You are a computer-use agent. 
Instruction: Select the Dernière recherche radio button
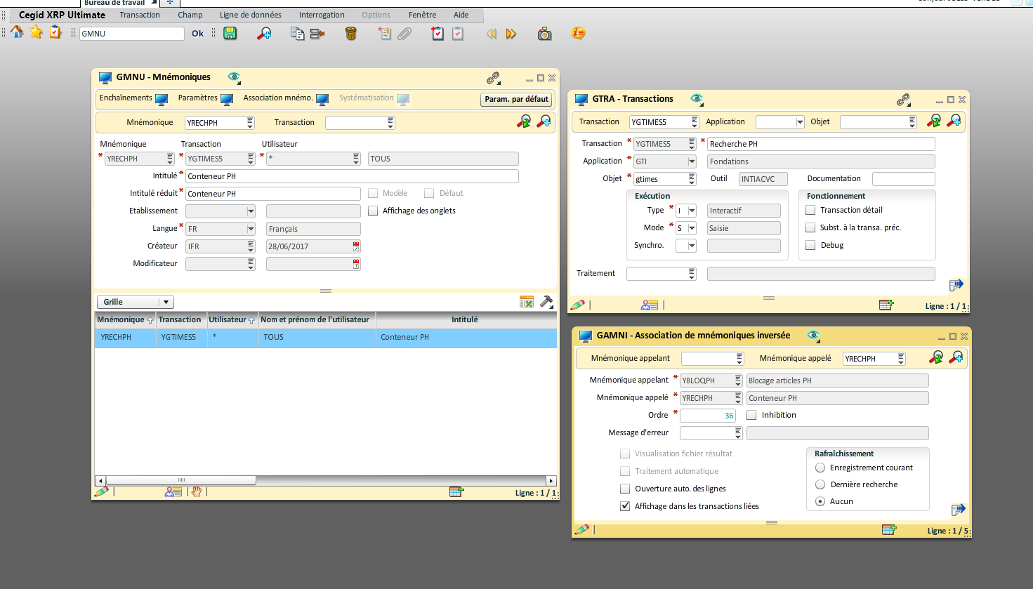click(x=820, y=484)
